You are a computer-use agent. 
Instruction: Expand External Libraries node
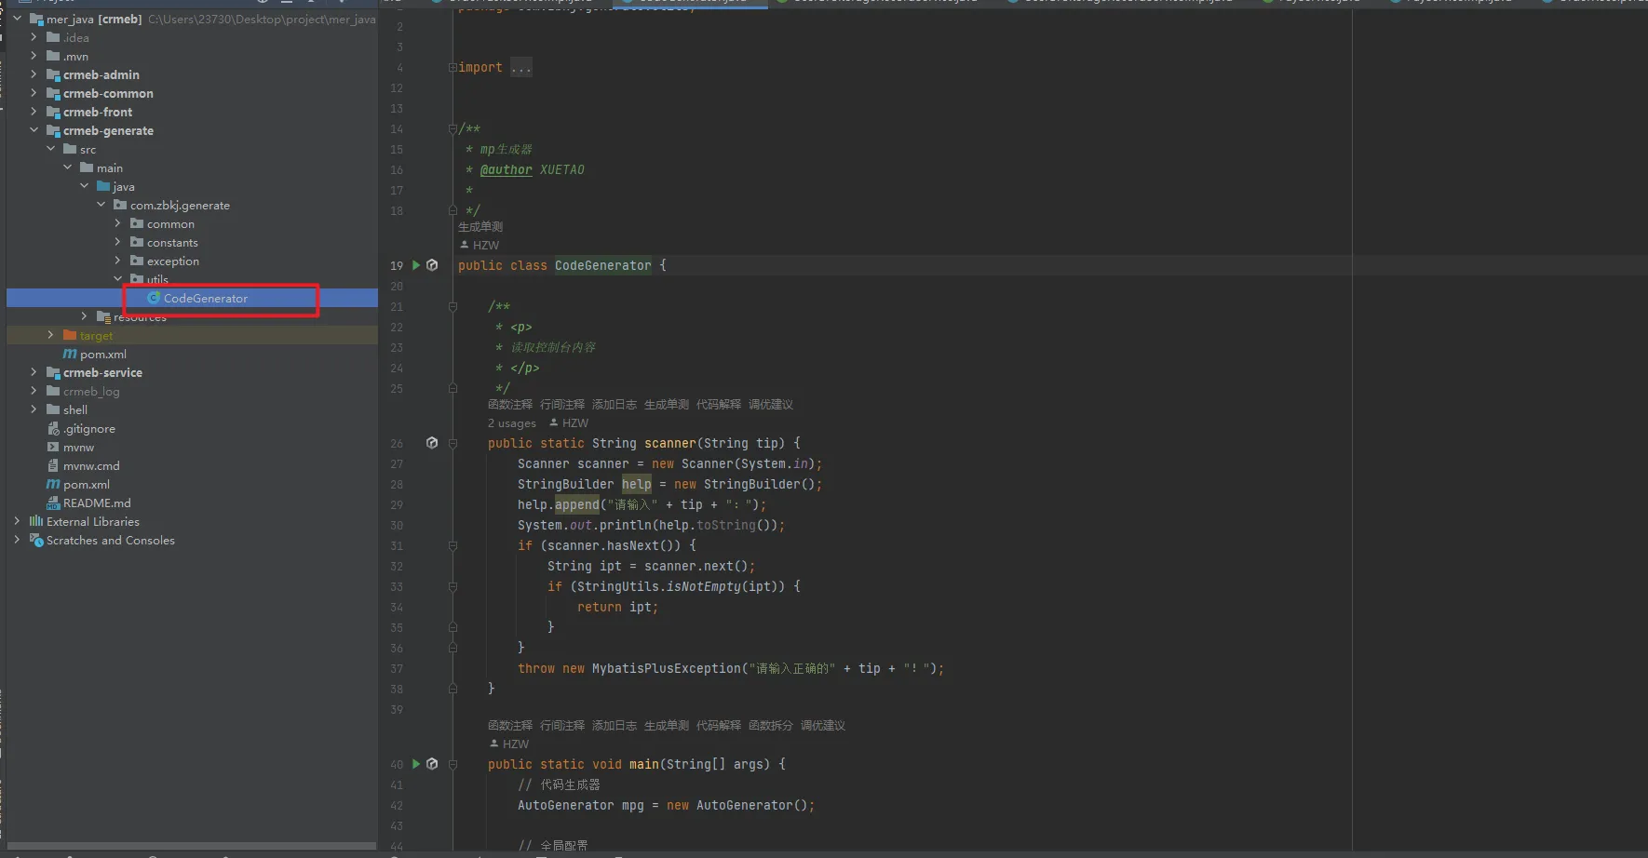point(17,521)
